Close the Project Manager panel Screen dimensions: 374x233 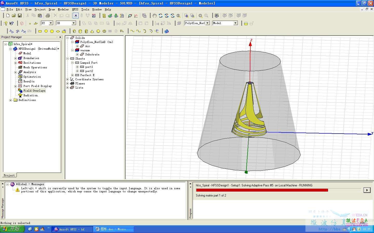pos(60,37)
